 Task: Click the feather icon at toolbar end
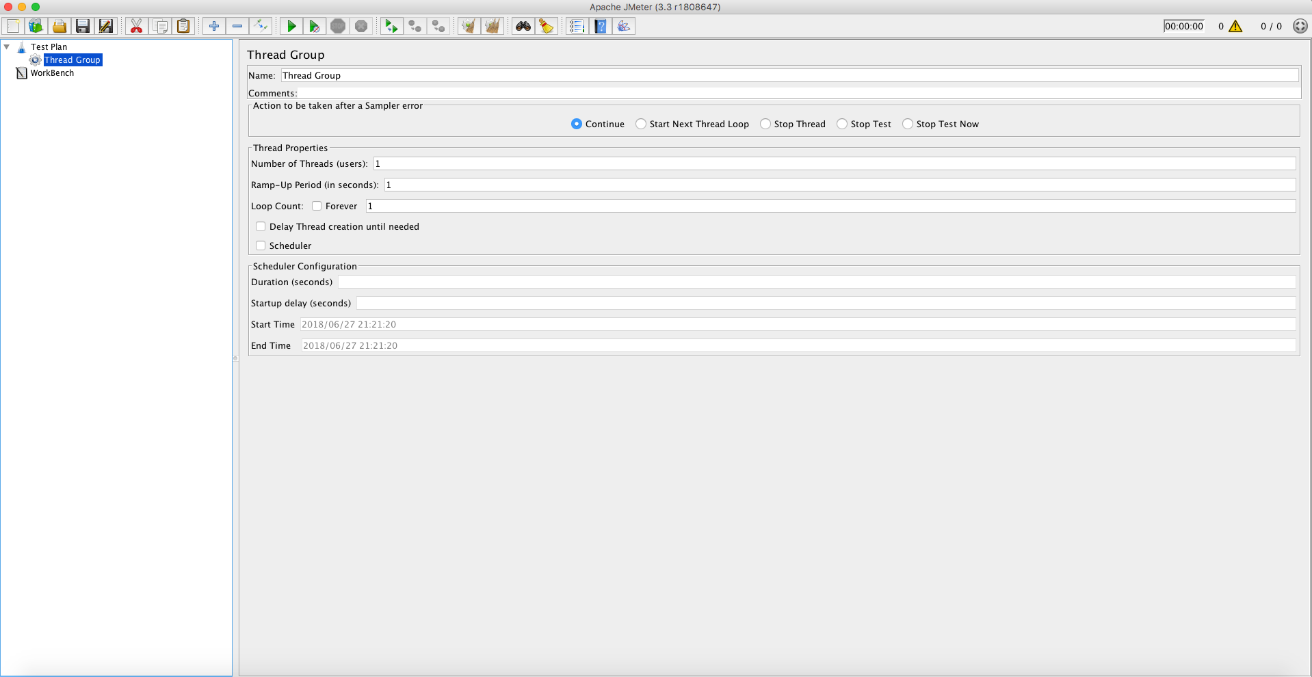(x=624, y=26)
